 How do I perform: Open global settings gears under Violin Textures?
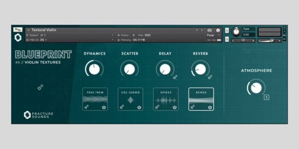tap(40, 88)
